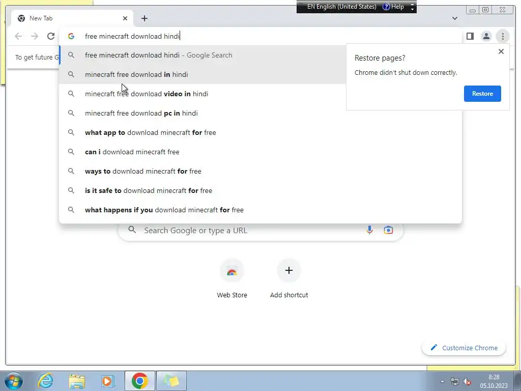The width and height of the screenshot is (521, 391).
Task: Click the browser back arrow
Action: (x=18, y=36)
